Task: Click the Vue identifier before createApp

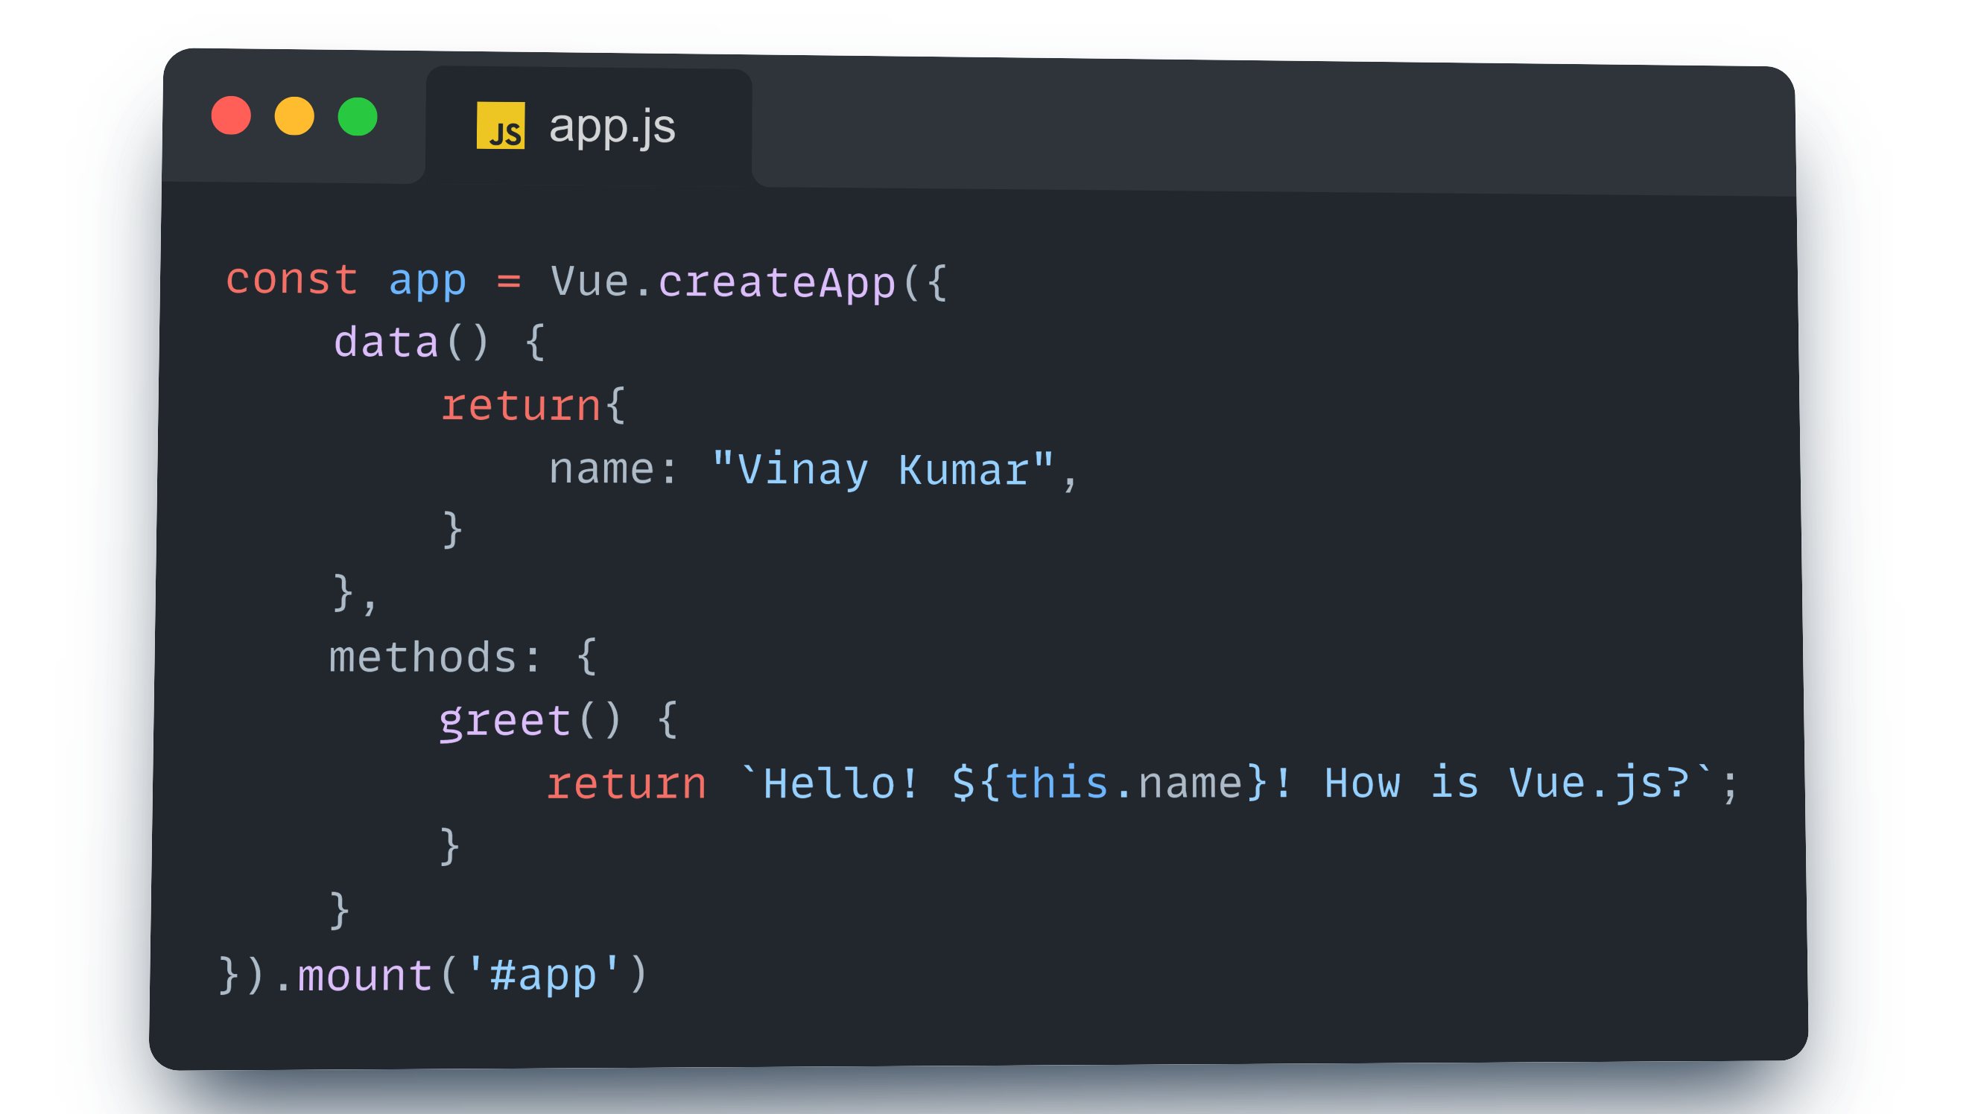Action: [590, 281]
